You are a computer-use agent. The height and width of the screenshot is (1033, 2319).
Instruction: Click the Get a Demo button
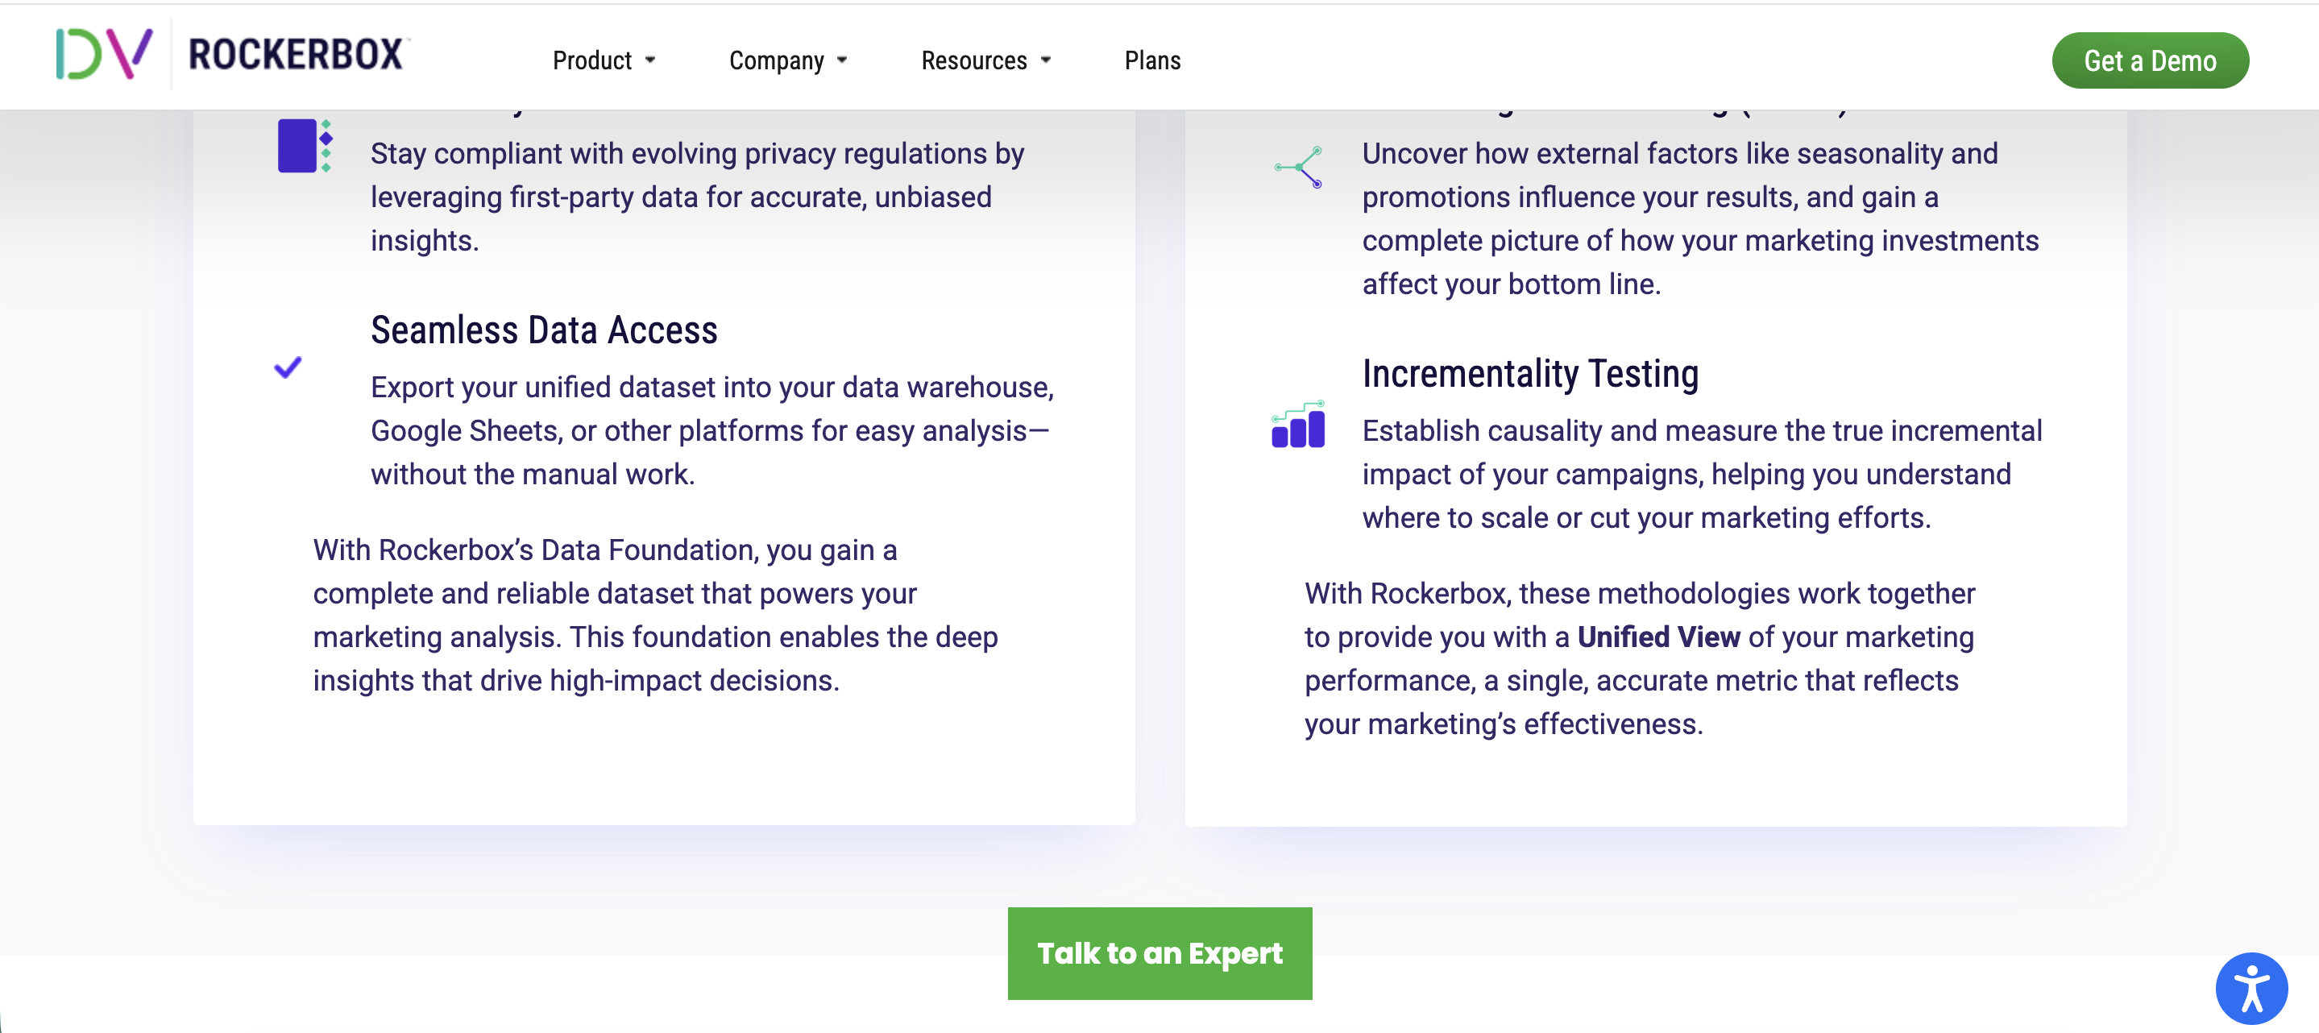(2150, 60)
